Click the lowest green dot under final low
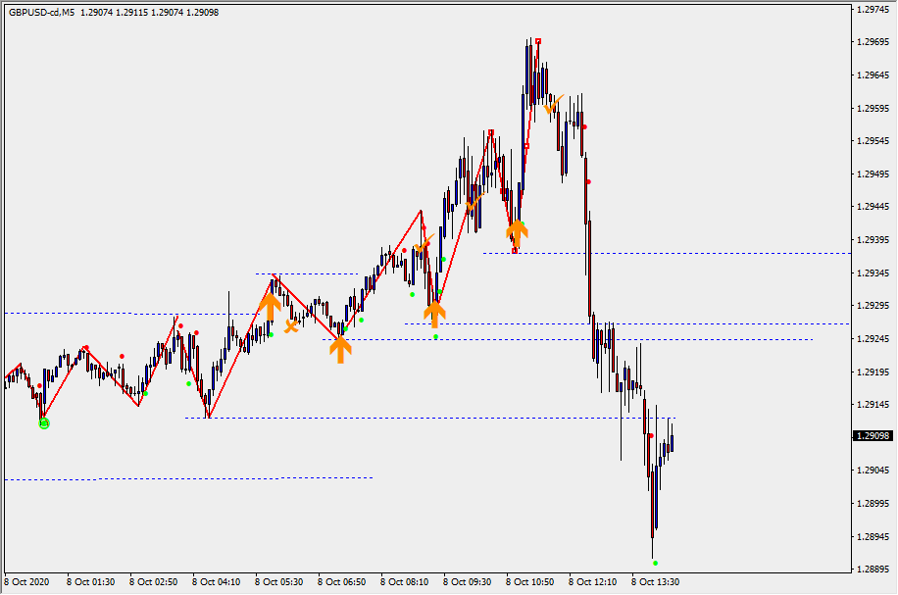The image size is (898, 595). (x=655, y=563)
